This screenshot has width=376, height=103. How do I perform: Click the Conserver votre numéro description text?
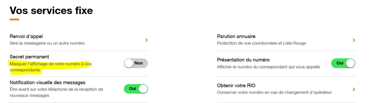[274, 92]
